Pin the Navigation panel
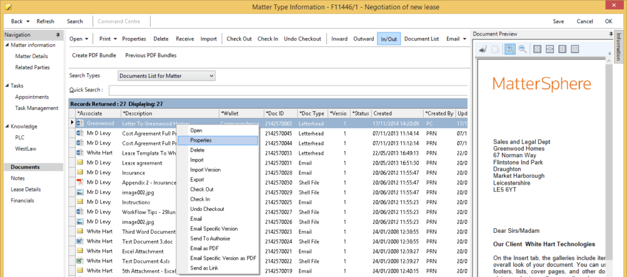Viewport: 627px width, 277px height. coord(58,35)
